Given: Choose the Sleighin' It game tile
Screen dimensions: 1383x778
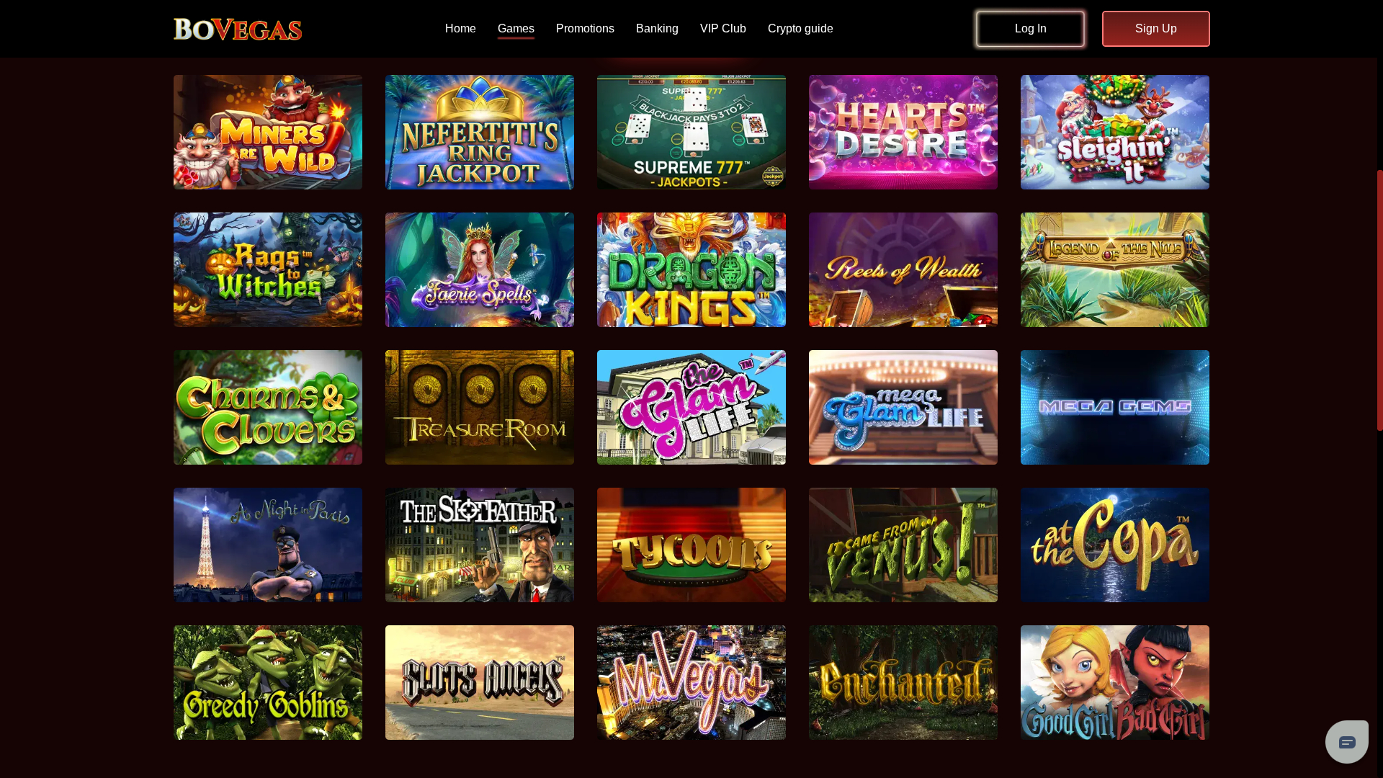Looking at the screenshot, I should [x=1115, y=132].
